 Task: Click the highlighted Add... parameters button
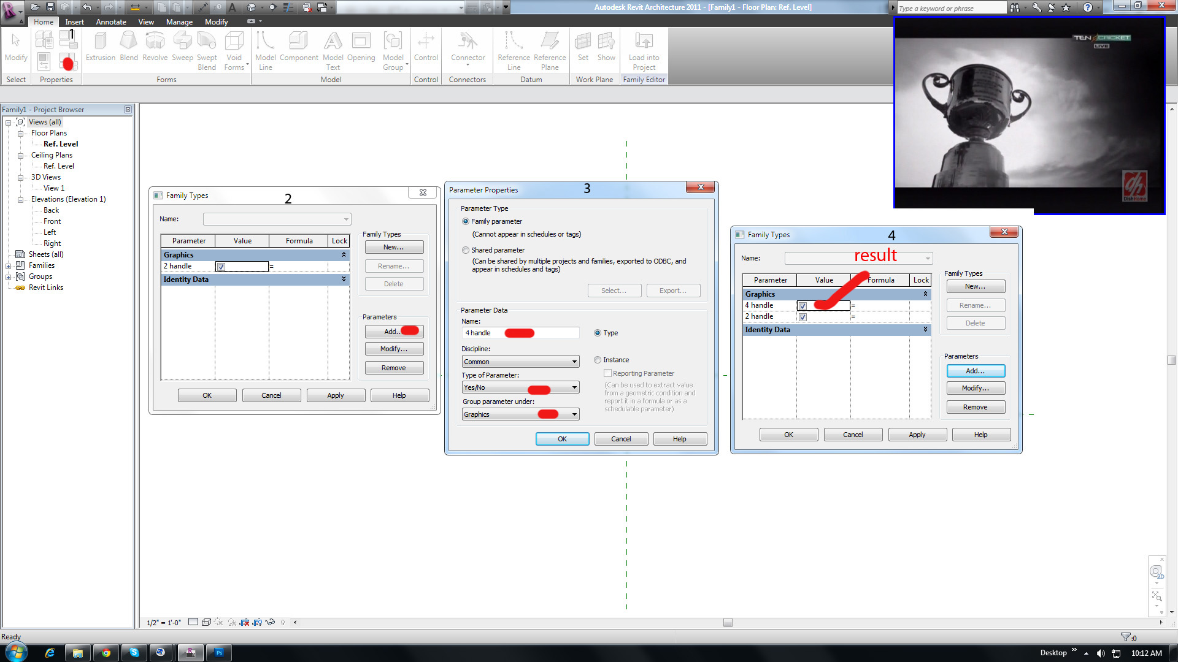(x=975, y=371)
